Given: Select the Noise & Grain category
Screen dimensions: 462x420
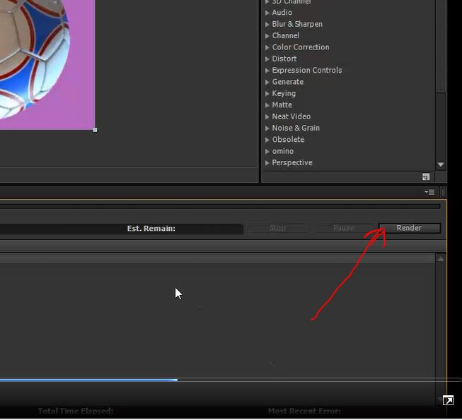Looking at the screenshot, I should [296, 128].
